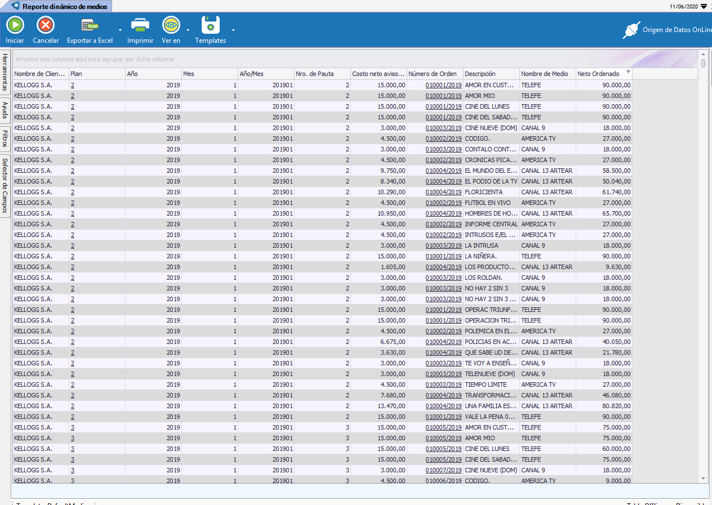The height and width of the screenshot is (505, 712).
Task: Click the Ver en eye icon
Action: pos(171,25)
